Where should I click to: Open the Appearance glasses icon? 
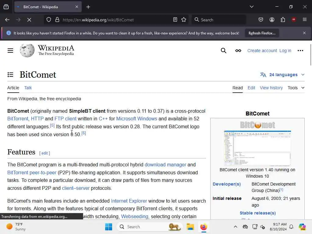pyautogui.click(x=238, y=51)
